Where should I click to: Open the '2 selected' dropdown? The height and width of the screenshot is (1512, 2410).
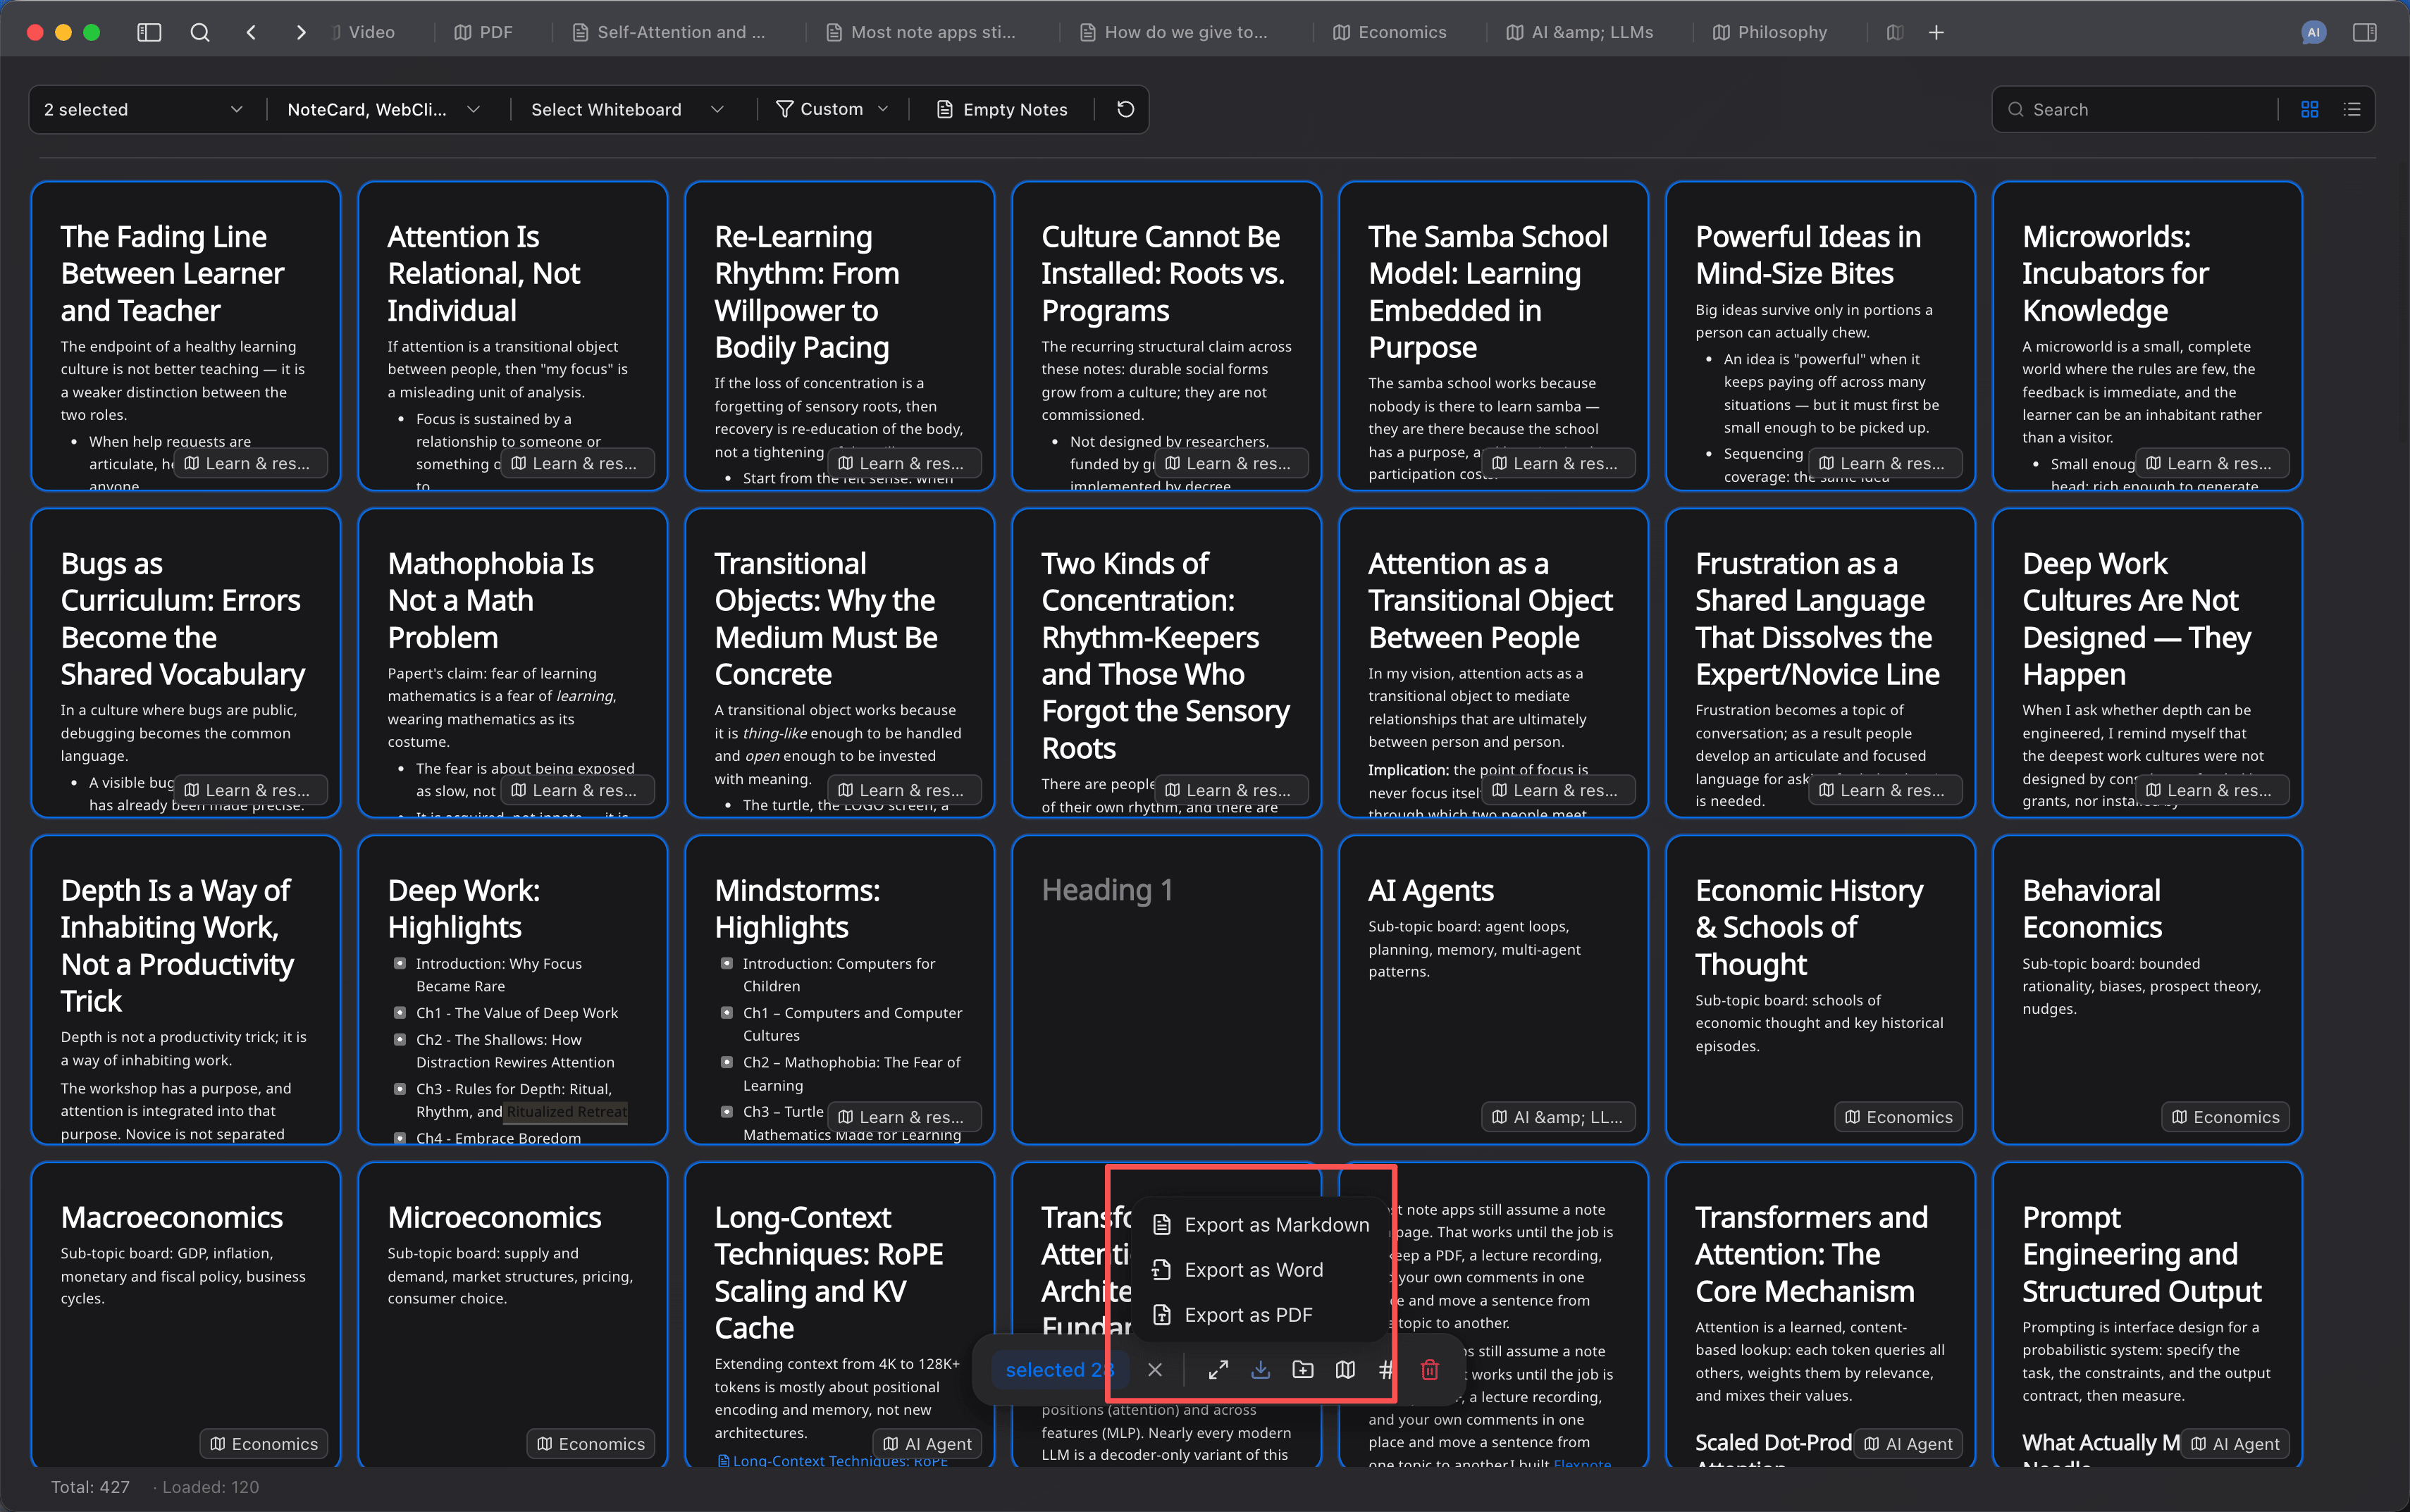coord(144,109)
